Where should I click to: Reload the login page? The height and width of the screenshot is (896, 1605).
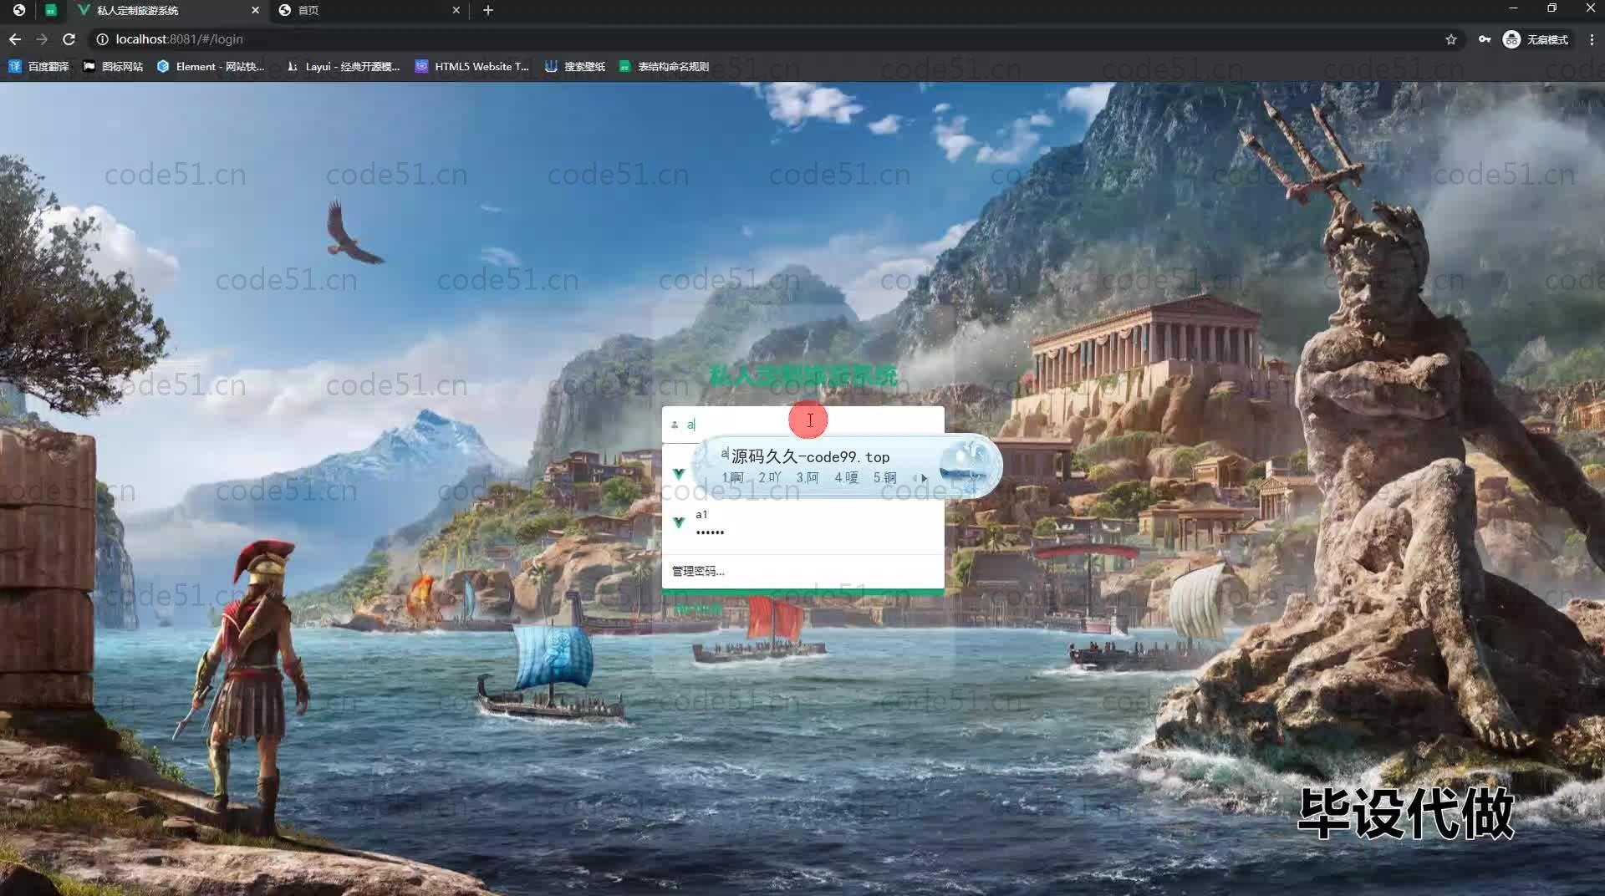[69, 39]
